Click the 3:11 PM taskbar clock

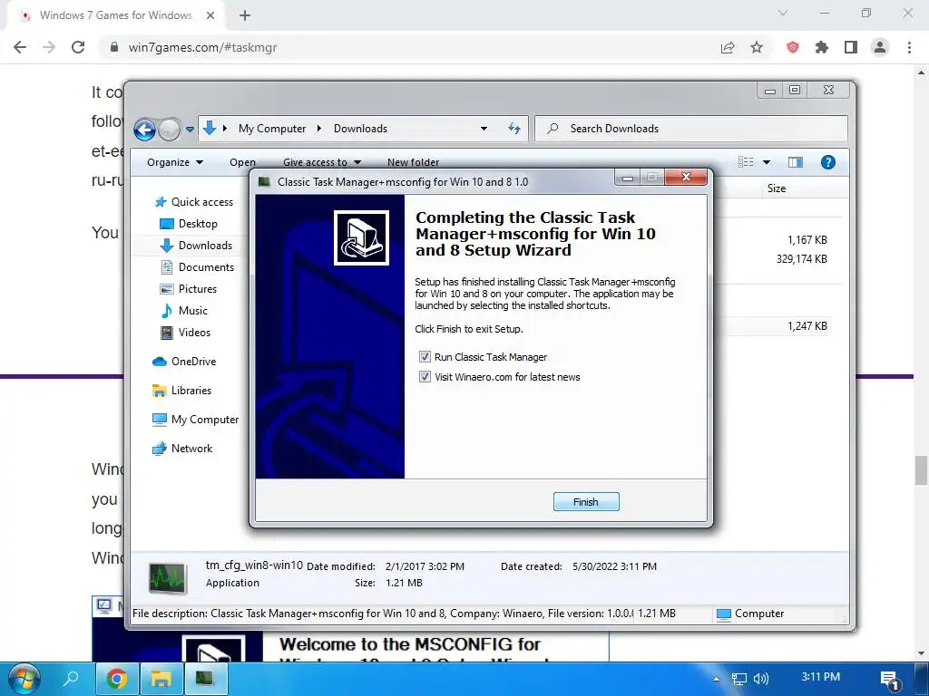point(820,676)
